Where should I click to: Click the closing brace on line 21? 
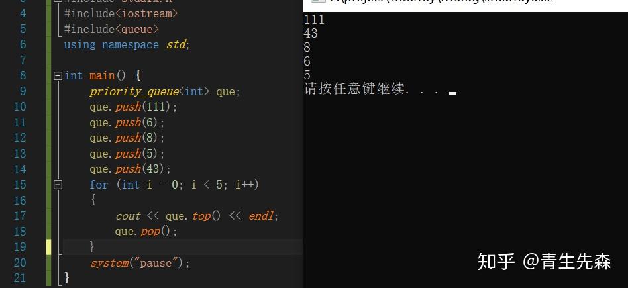pyautogui.click(x=66, y=277)
